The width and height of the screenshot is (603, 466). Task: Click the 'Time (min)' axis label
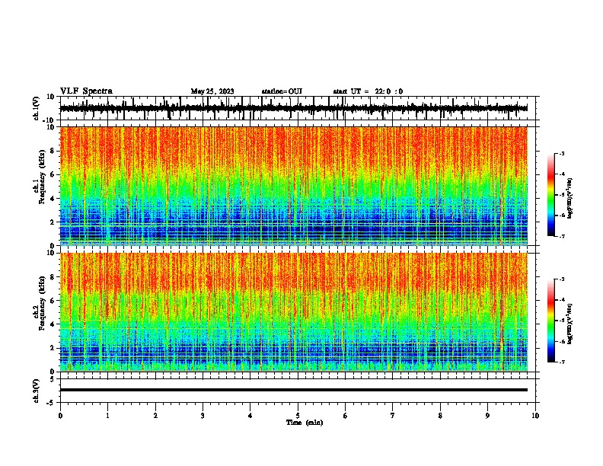(x=305, y=423)
